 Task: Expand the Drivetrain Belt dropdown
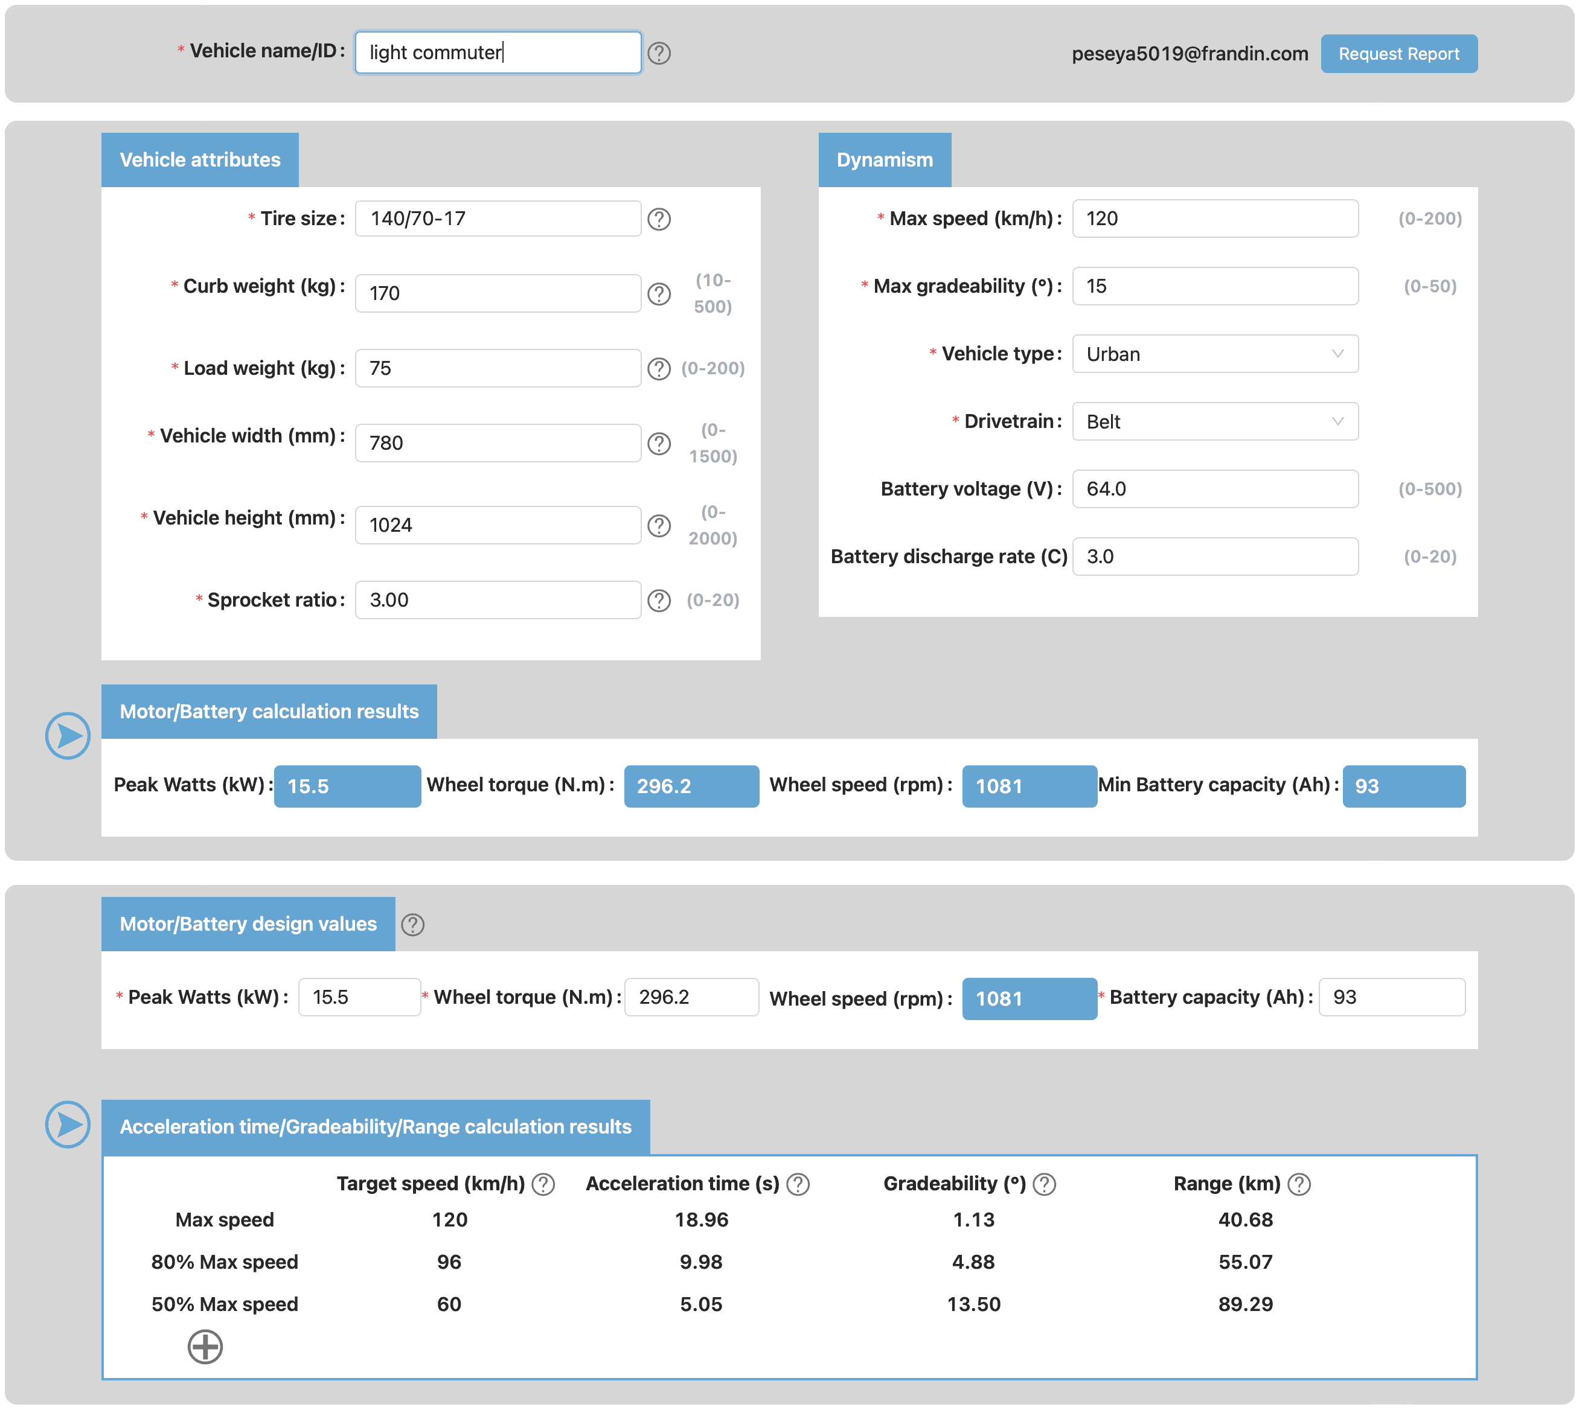coord(1215,421)
